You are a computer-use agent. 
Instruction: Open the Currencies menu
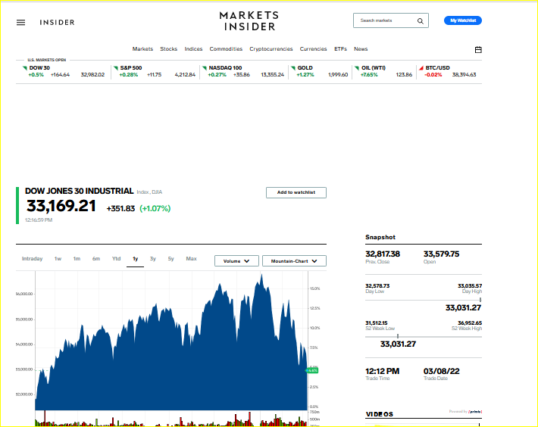coord(313,49)
